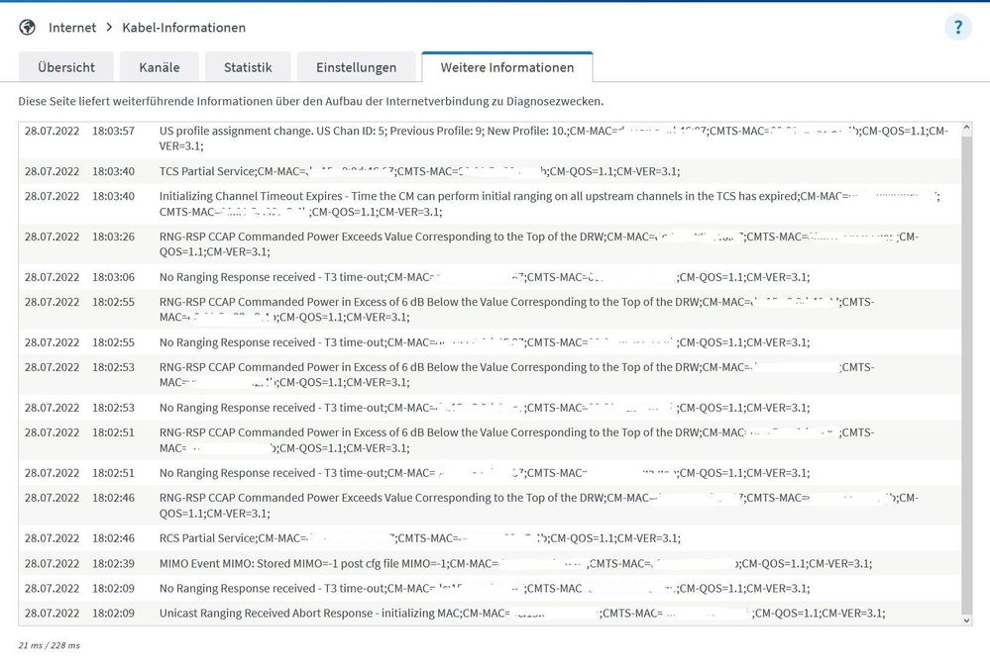Switch to the Kanäle tab

tap(160, 67)
